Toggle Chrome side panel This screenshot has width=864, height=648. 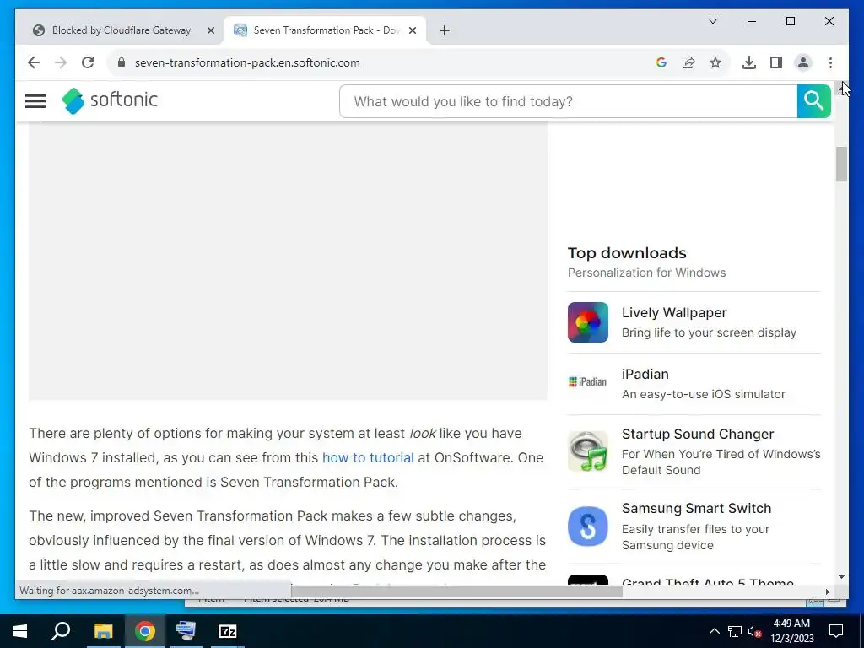776,62
